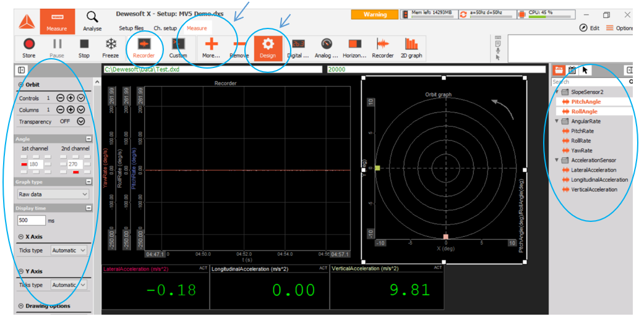Open Y Axis Ticks type dropdown
The height and width of the screenshot is (319, 639).
pos(69,285)
